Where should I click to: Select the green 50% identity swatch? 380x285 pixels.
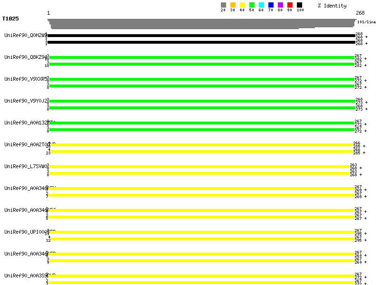[252, 5]
